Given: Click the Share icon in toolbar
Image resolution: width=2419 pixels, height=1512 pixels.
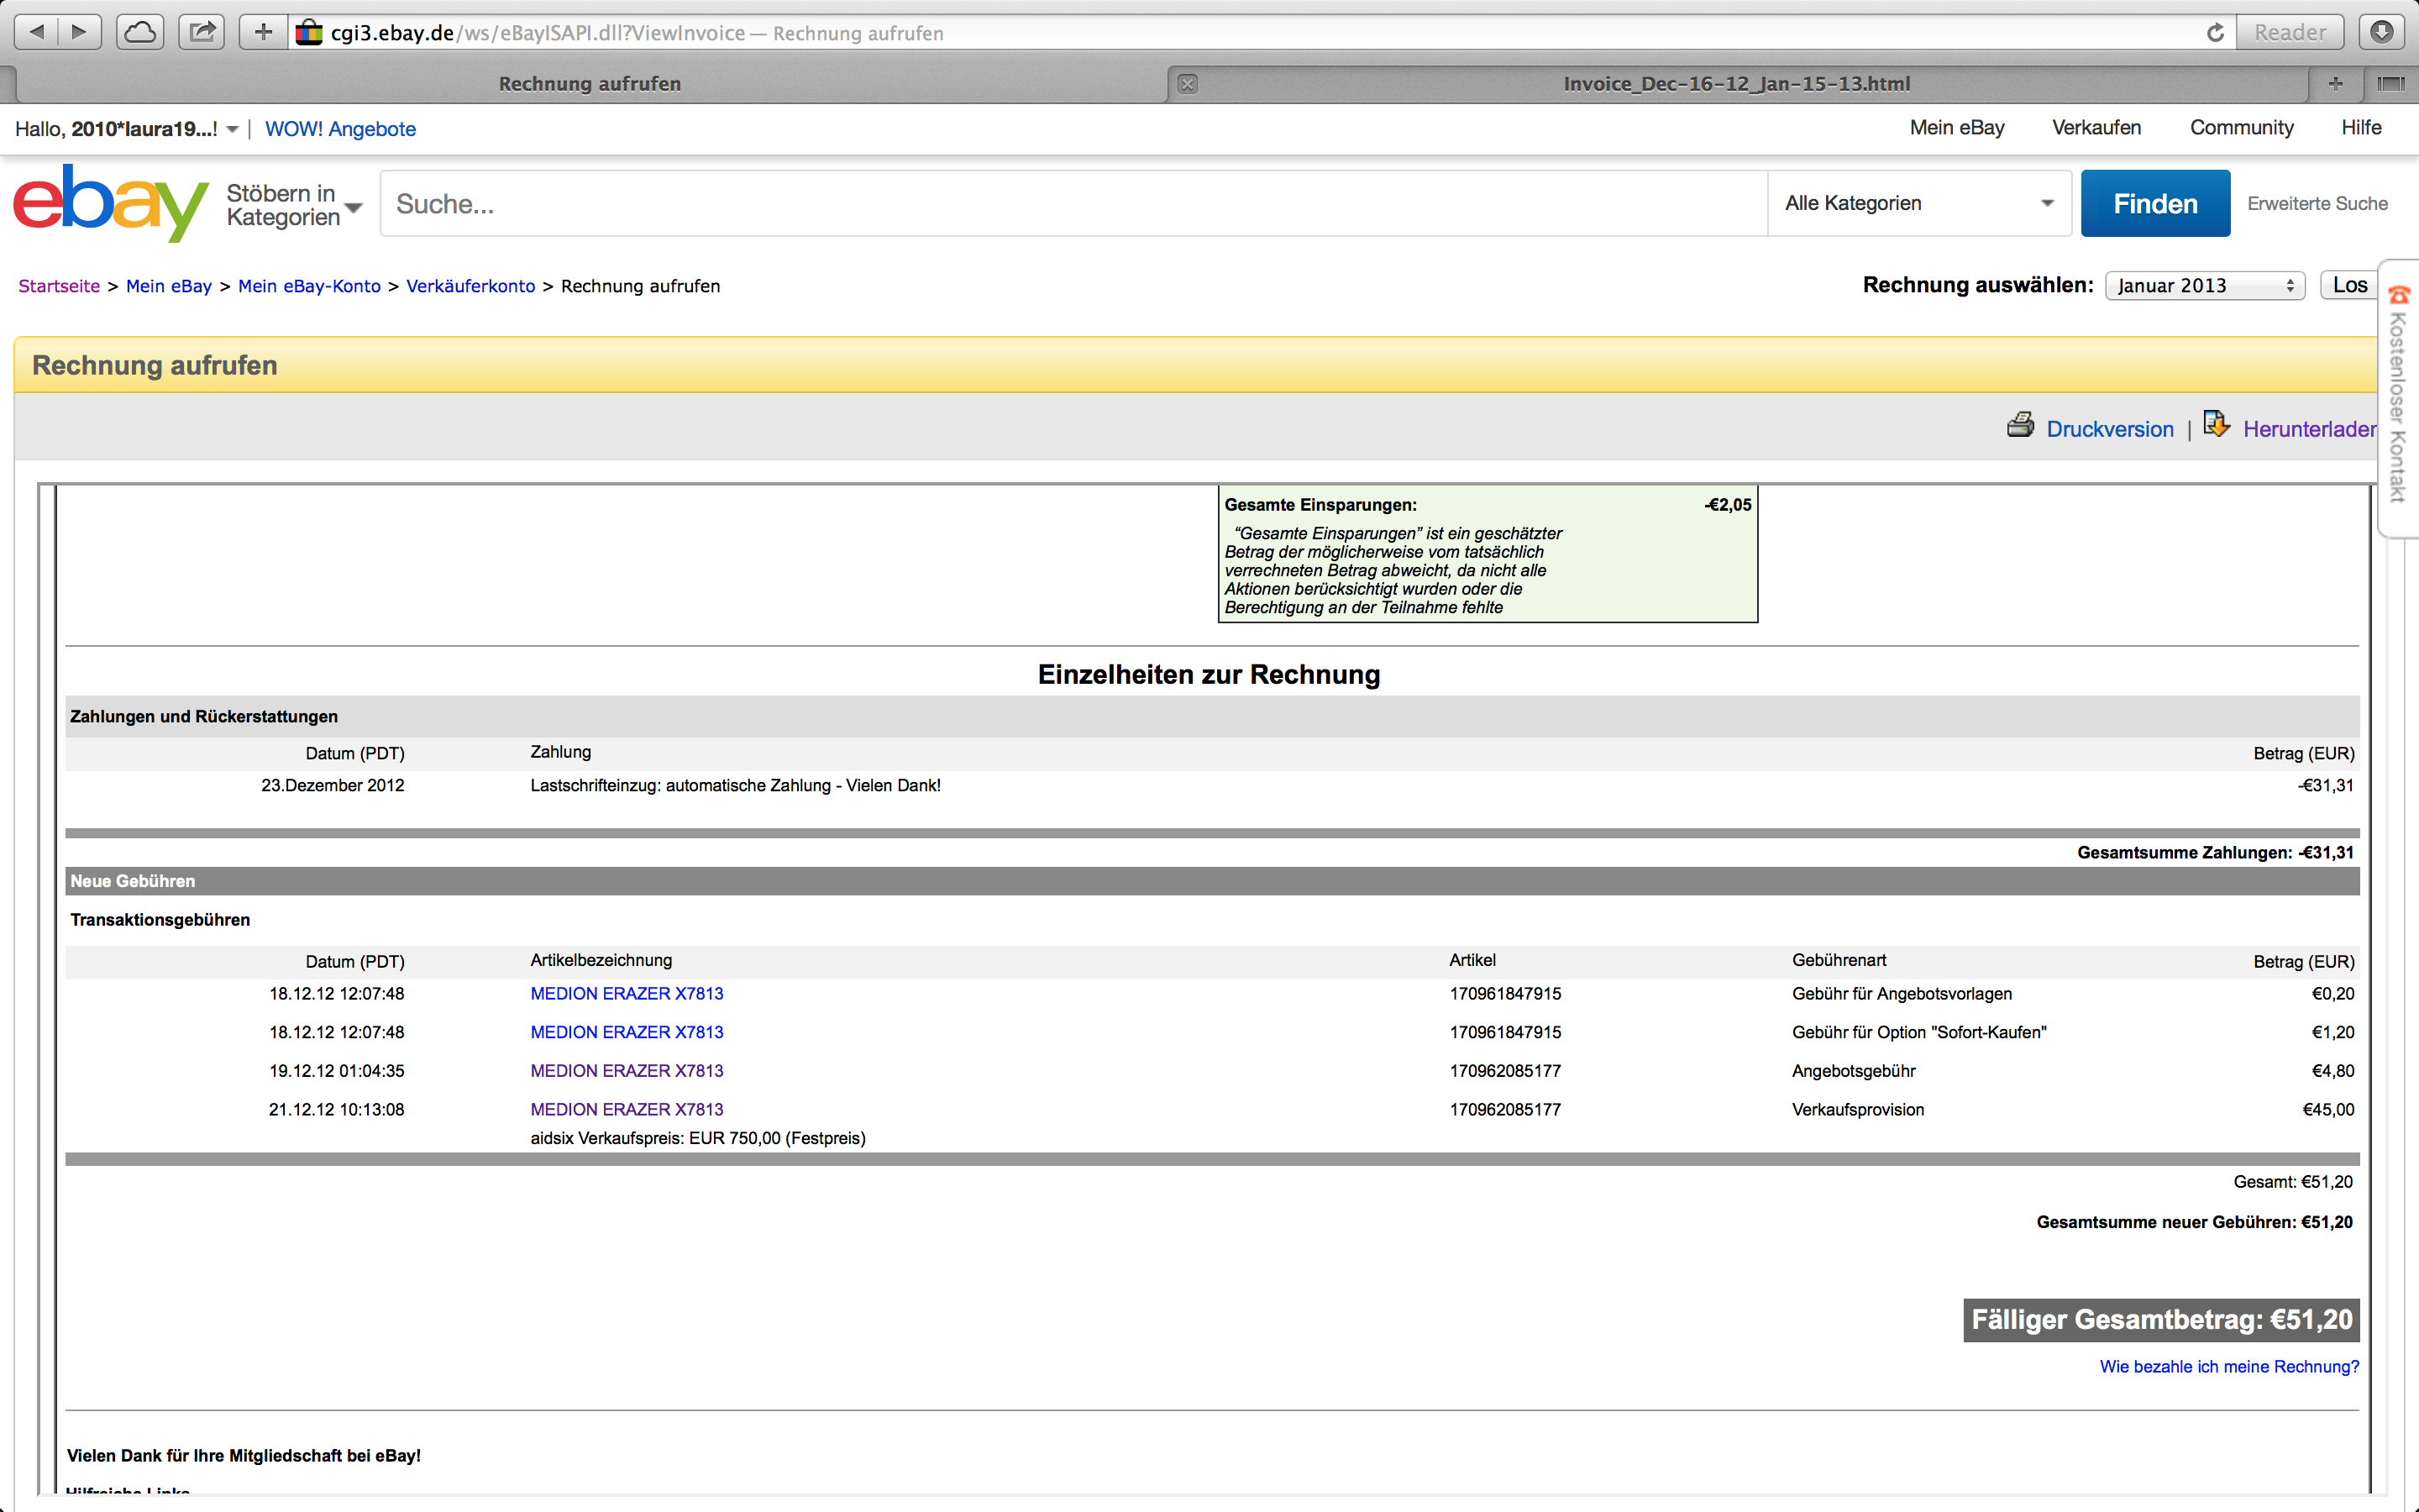Looking at the screenshot, I should (x=202, y=32).
